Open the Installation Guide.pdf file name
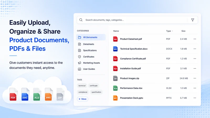The image size is (210, 118). [130, 68]
